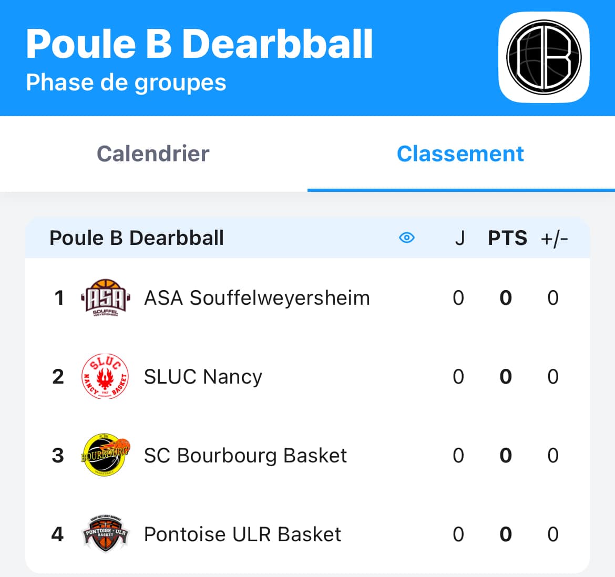Click the SC Bourbourg Basket logo
Image resolution: width=615 pixels, height=577 pixels.
[105, 455]
